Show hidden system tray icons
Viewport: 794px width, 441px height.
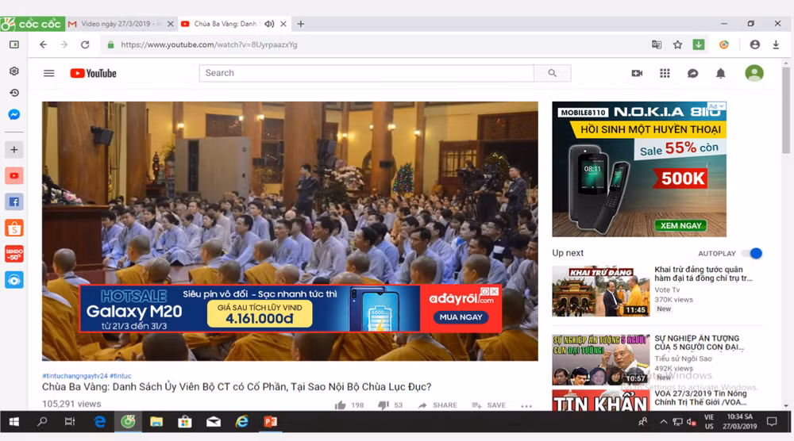[x=663, y=422]
